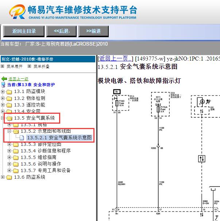The height and width of the screenshot is (221, 220).
Task: Expand the 13.3 遥控功能 node
Action: (3, 105)
